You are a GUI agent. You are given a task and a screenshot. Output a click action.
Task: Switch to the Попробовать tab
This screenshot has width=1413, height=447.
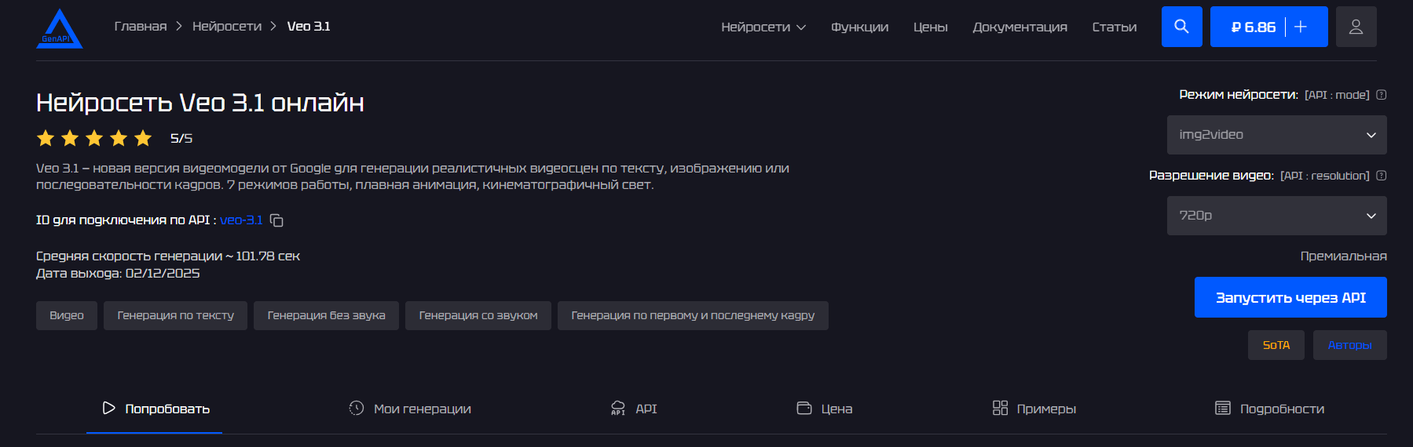pyautogui.click(x=155, y=409)
